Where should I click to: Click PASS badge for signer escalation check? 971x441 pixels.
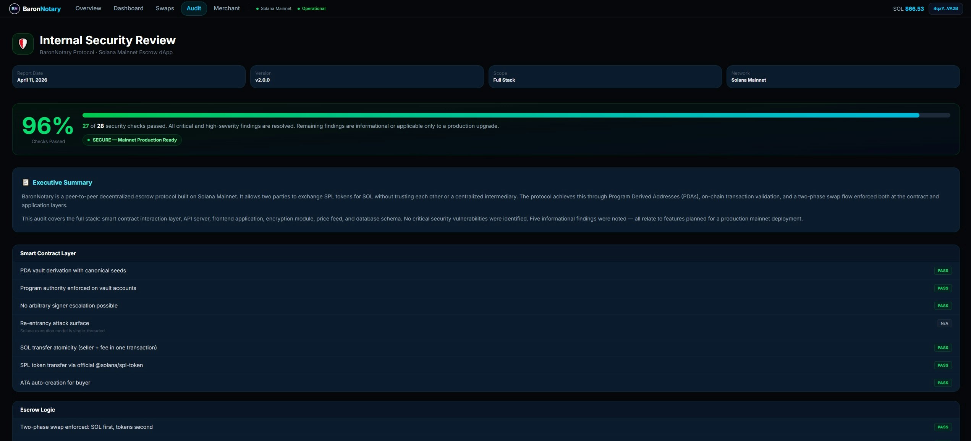click(943, 306)
